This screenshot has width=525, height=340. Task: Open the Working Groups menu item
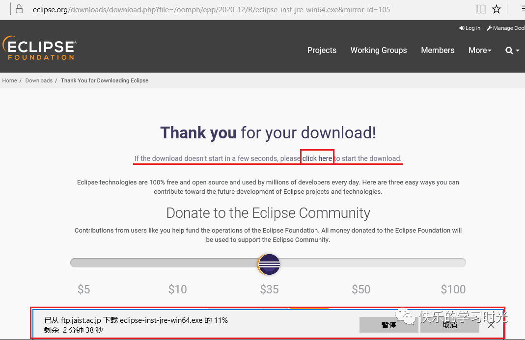pyautogui.click(x=378, y=50)
